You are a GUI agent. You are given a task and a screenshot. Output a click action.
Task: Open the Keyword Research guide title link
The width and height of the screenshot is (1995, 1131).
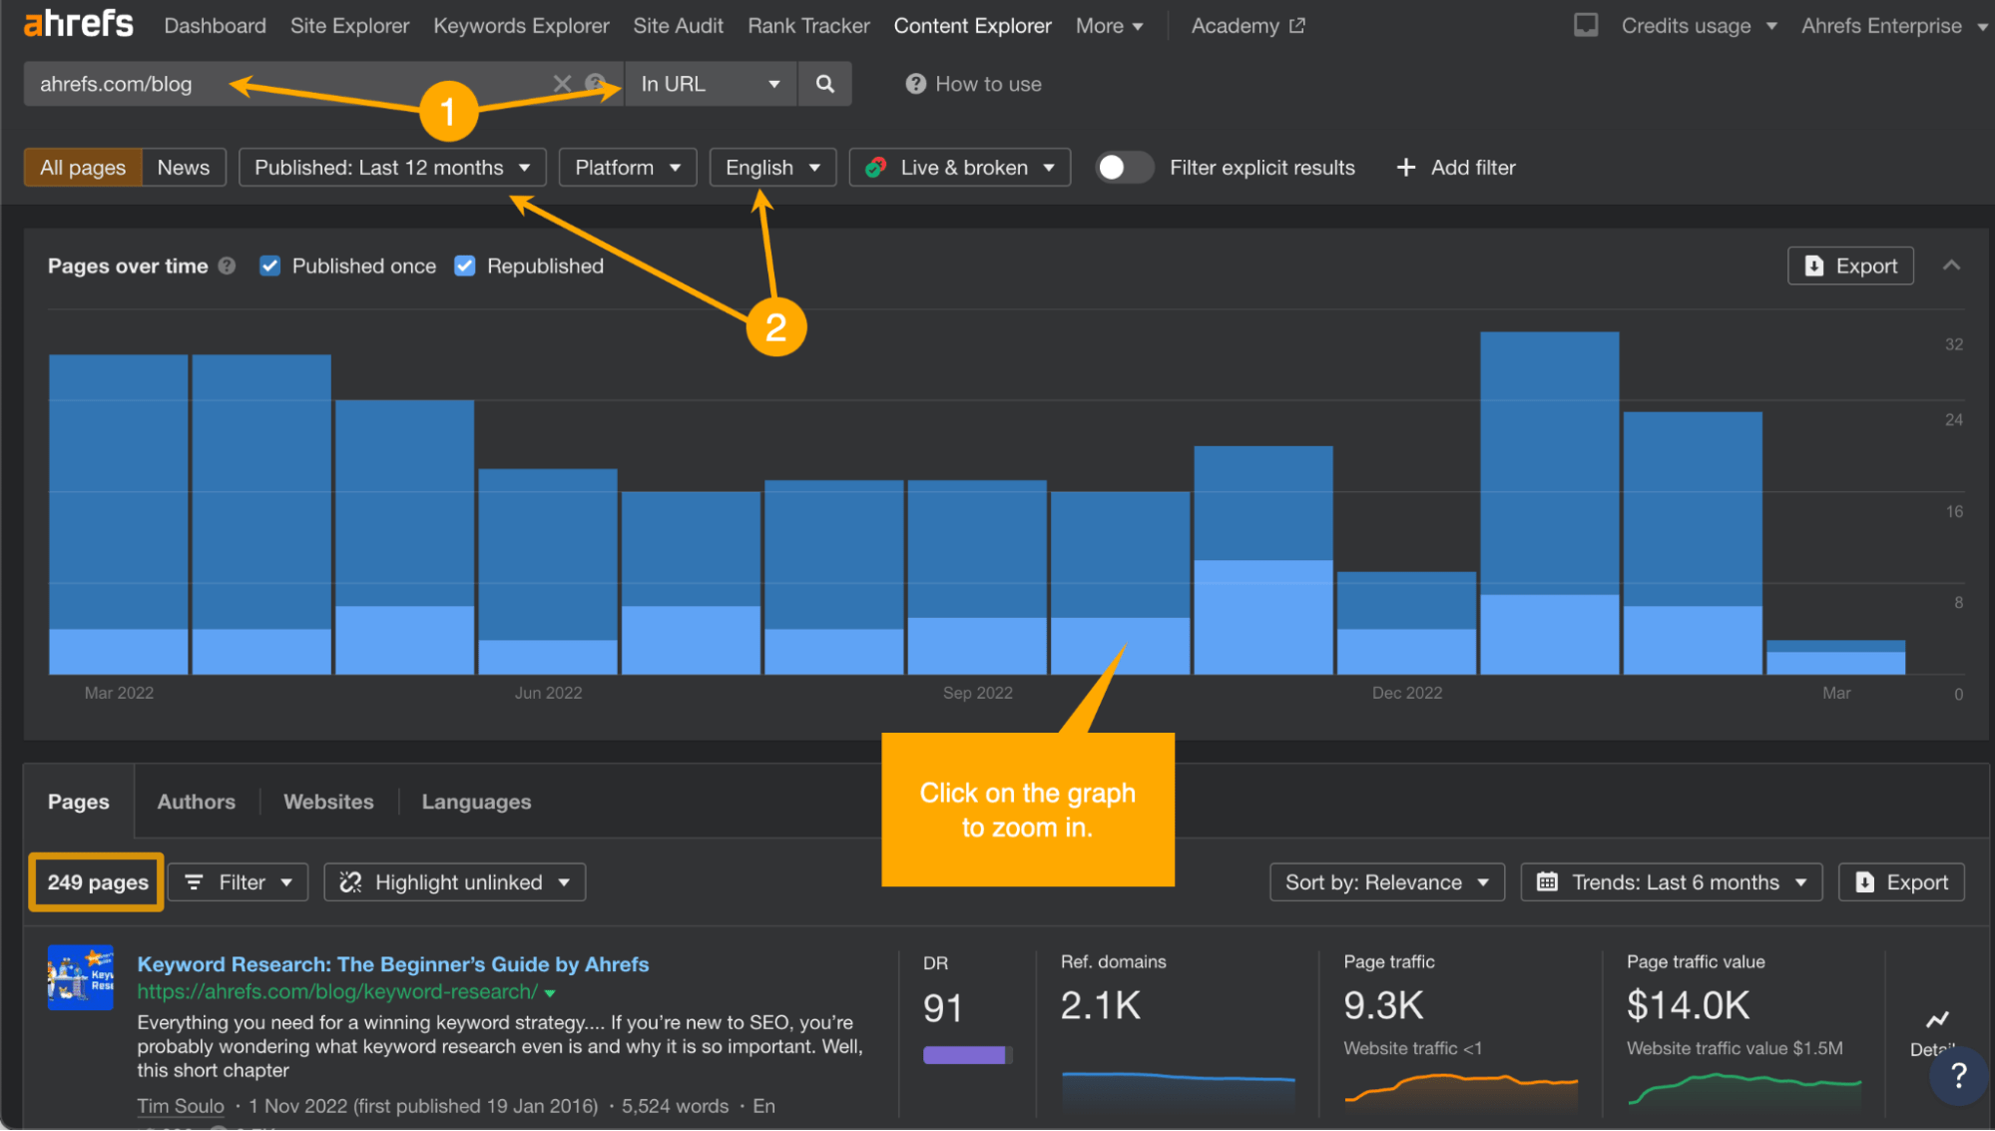392,964
